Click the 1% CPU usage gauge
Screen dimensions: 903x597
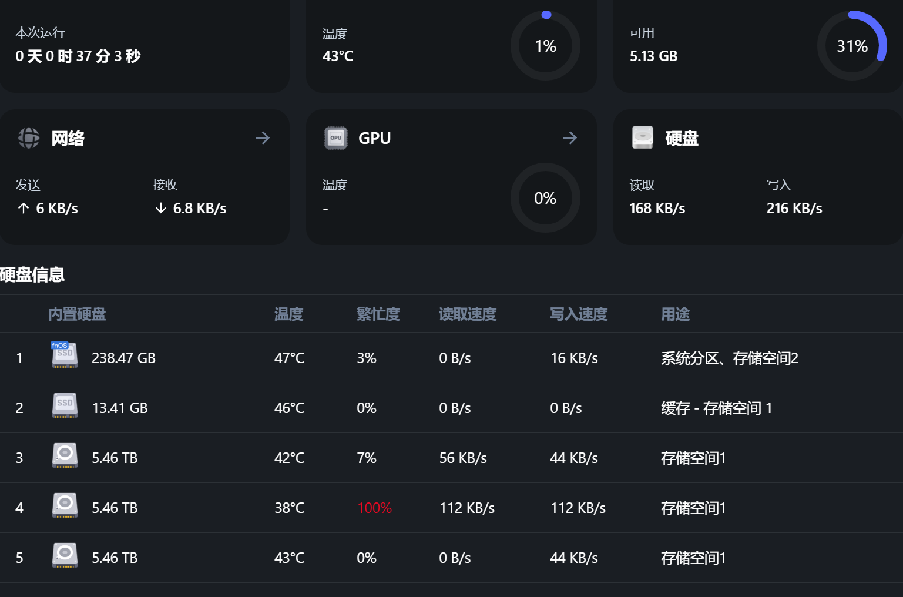[x=545, y=46]
